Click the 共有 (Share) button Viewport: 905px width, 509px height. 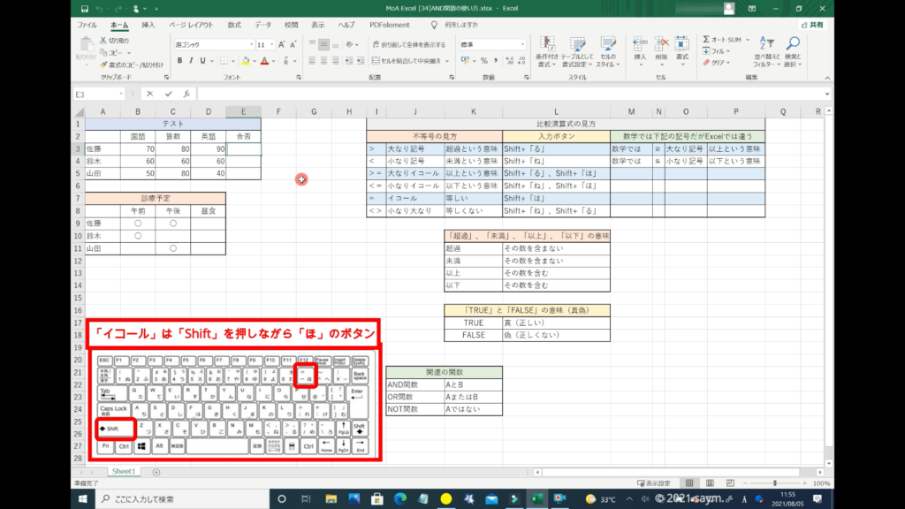click(x=811, y=25)
